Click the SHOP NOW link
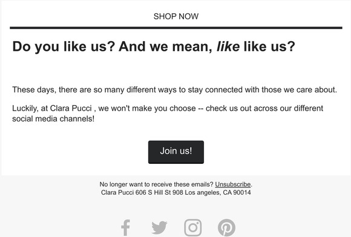 coord(176,16)
